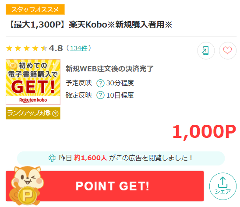Click the 1,000P point amount
The image size is (240, 207).
[x=204, y=132]
